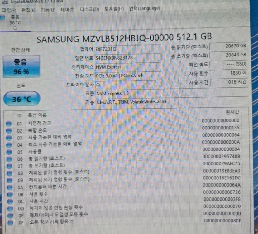The height and width of the screenshot is (234, 258).
Task: Click the 전송 모드 field PCIe 3.0 x4
Action: click(128, 76)
